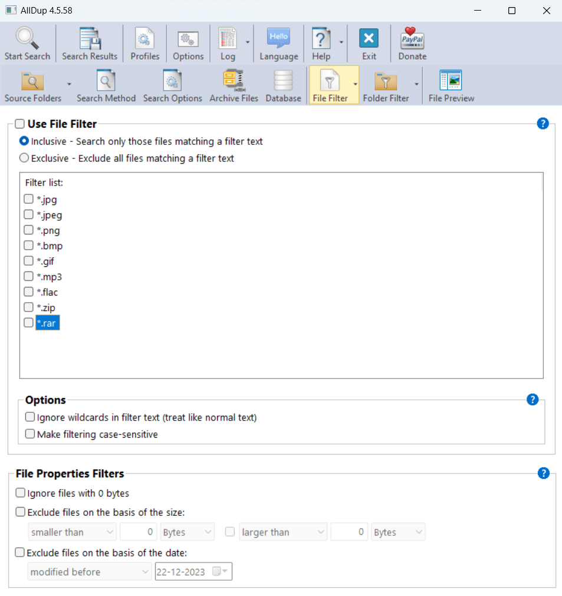Check the *.jpeg filter checkbox
Screen dimensions: 562x596
pos(28,214)
